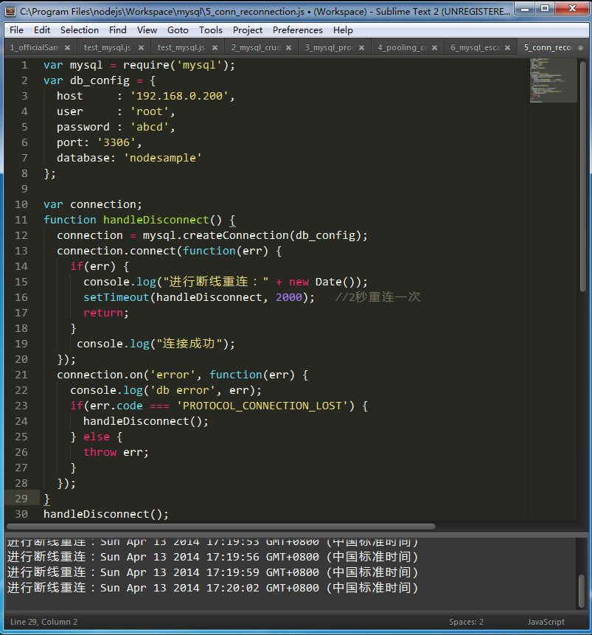
Task: Click the '3306' port string
Action: point(116,142)
